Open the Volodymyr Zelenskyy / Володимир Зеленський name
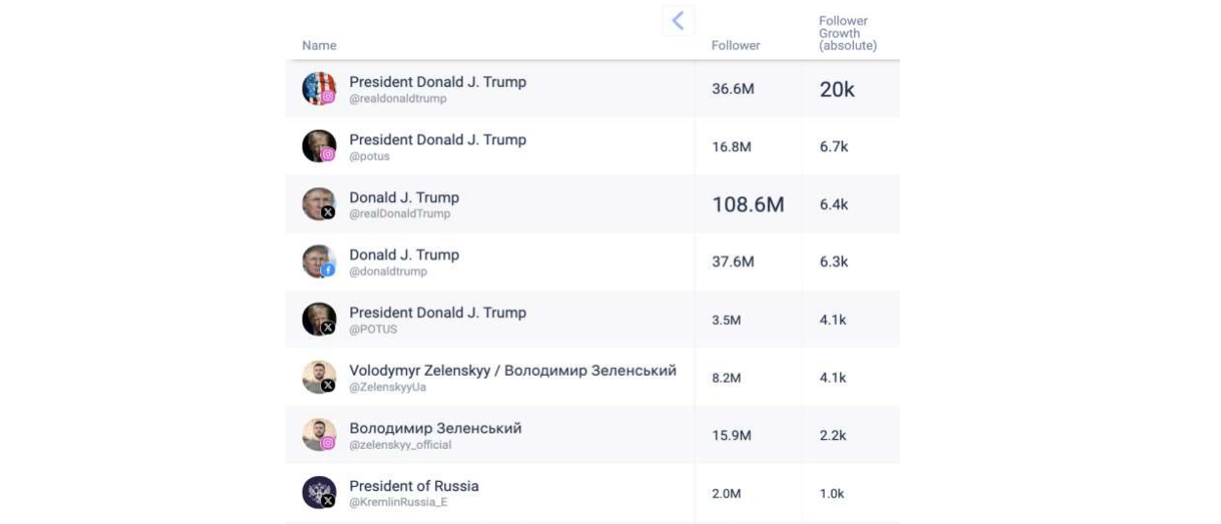Image resolution: width=1221 pixels, height=524 pixels. coord(512,371)
